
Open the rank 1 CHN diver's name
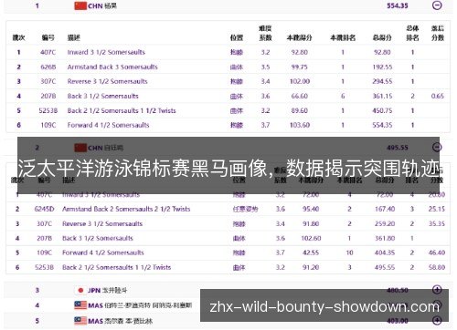click(x=111, y=5)
